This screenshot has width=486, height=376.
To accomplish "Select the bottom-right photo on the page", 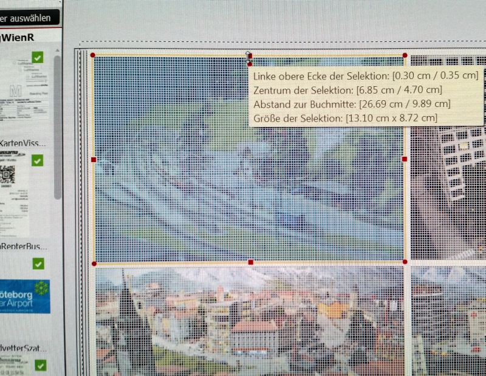I will 448,321.
